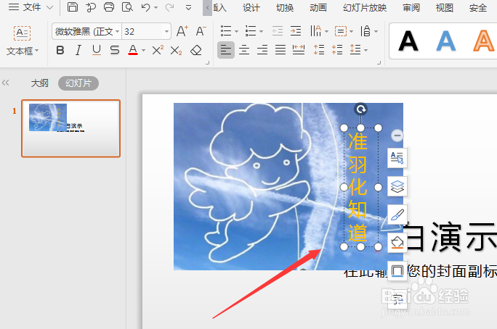Click the floating shape fill icon
Image resolution: width=497 pixels, height=329 pixels.
pyautogui.click(x=397, y=243)
